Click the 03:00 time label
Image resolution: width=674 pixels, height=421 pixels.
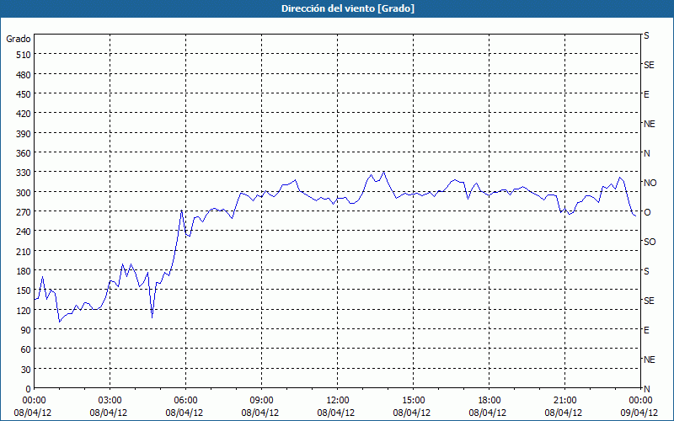tap(110, 401)
